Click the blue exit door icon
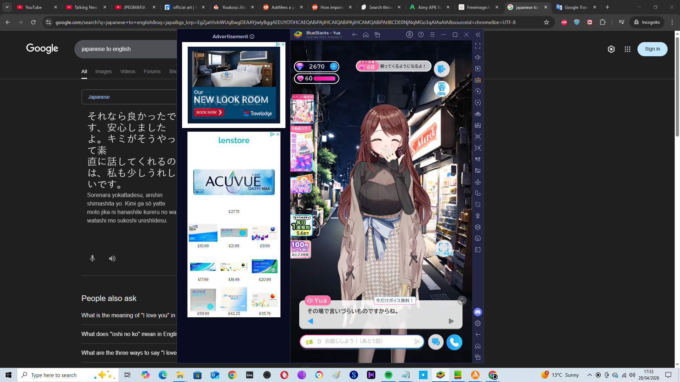This screenshot has height=382, width=680. point(441,69)
